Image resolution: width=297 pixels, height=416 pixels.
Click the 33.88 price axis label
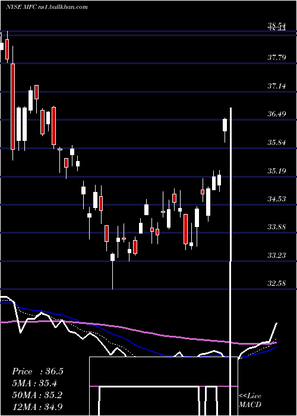277,227
